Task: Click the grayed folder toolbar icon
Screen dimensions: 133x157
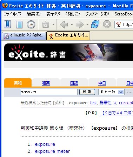Action: pyautogui.click(x=46, y=24)
